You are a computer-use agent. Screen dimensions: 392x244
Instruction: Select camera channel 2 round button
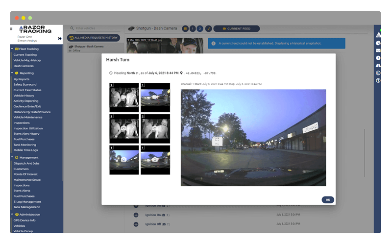(200, 29)
